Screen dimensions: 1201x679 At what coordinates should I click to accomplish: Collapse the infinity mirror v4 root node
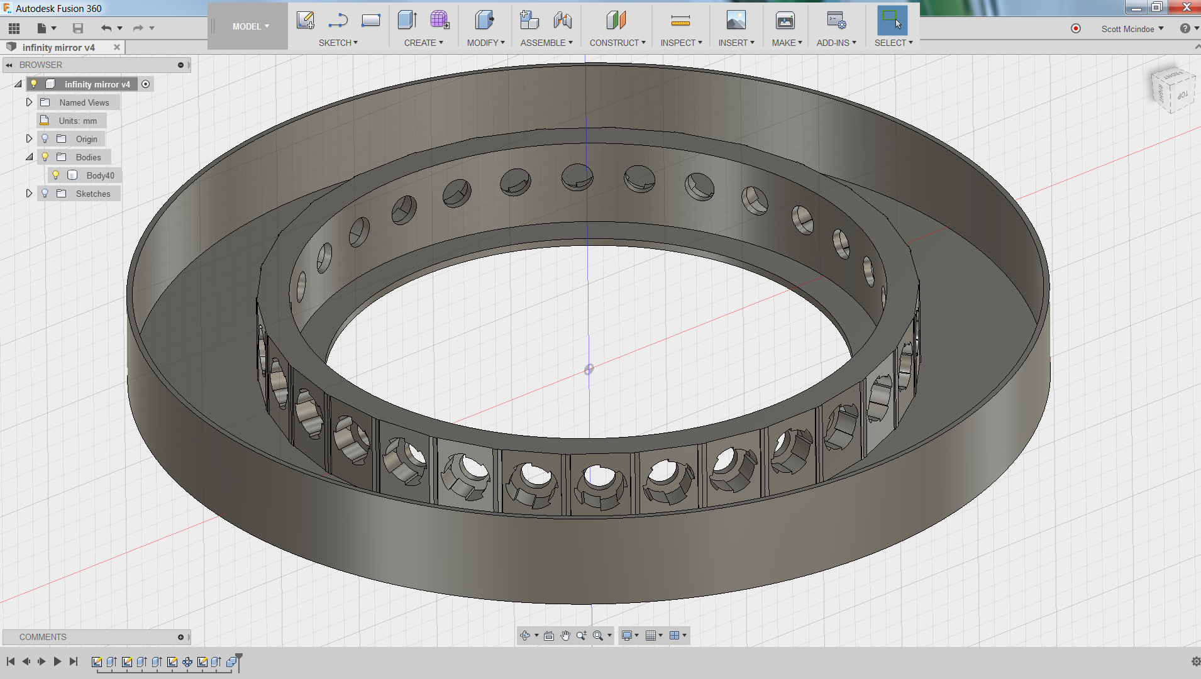[18, 84]
